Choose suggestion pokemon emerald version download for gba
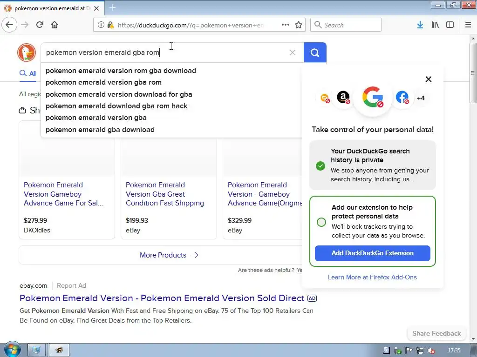This screenshot has width=477, height=357. point(119,94)
